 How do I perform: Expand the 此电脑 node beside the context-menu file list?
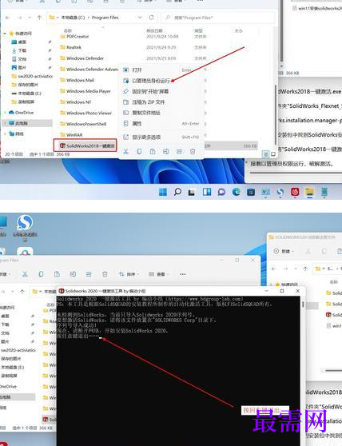click(x=5, y=123)
